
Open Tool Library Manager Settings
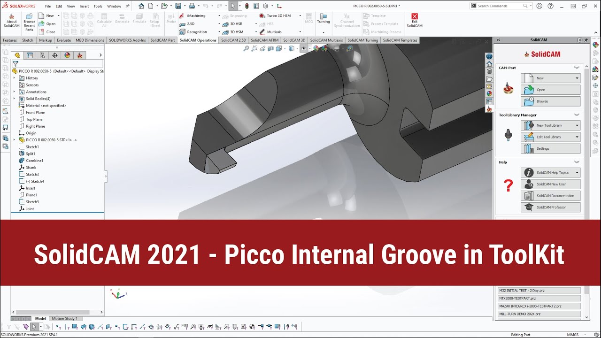click(x=550, y=149)
